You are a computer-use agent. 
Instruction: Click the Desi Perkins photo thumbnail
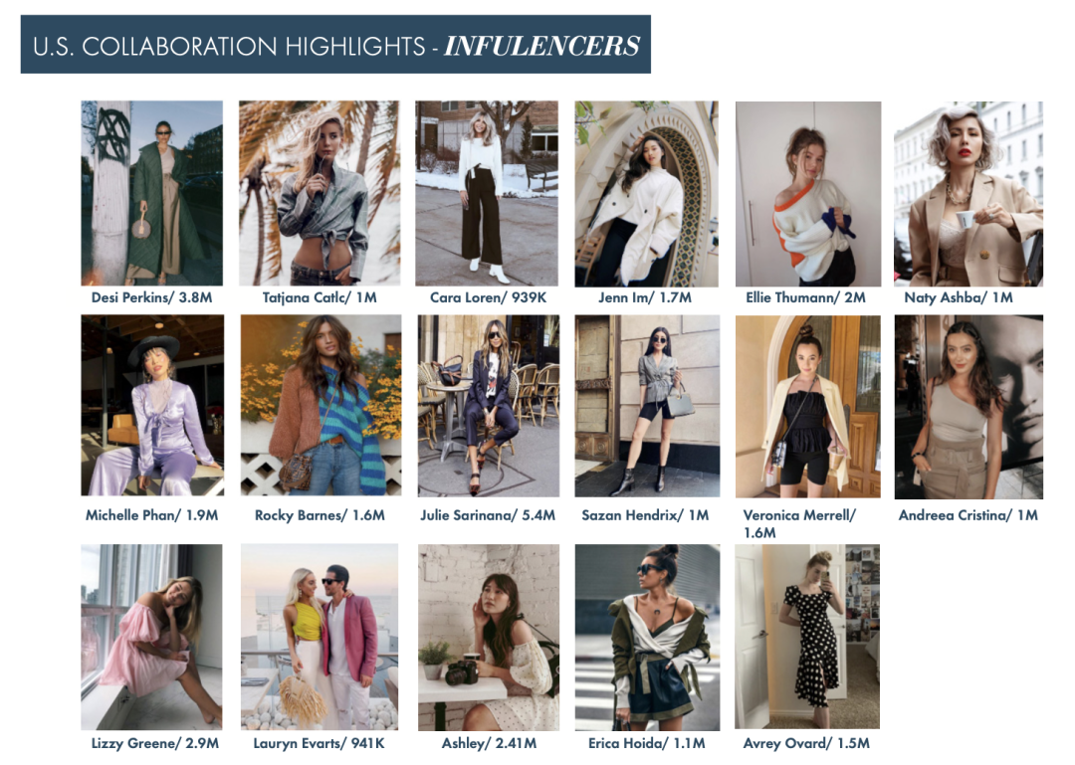click(151, 193)
